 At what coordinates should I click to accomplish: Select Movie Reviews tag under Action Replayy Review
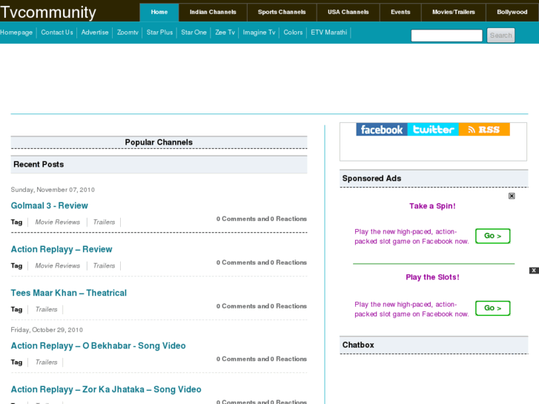click(57, 266)
